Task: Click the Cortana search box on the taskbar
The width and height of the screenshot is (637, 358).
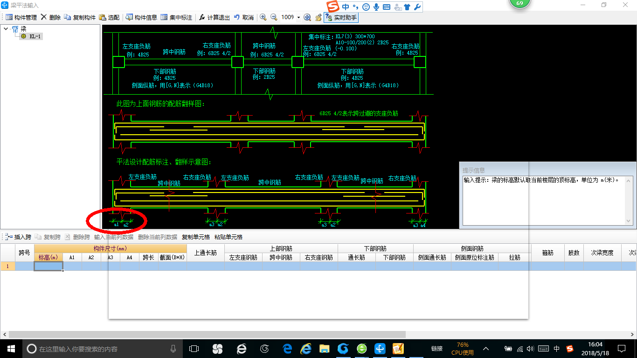Action: (103, 348)
